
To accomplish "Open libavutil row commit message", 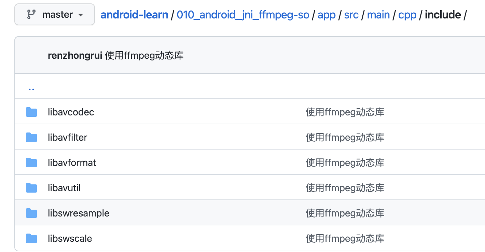I will coord(345,188).
